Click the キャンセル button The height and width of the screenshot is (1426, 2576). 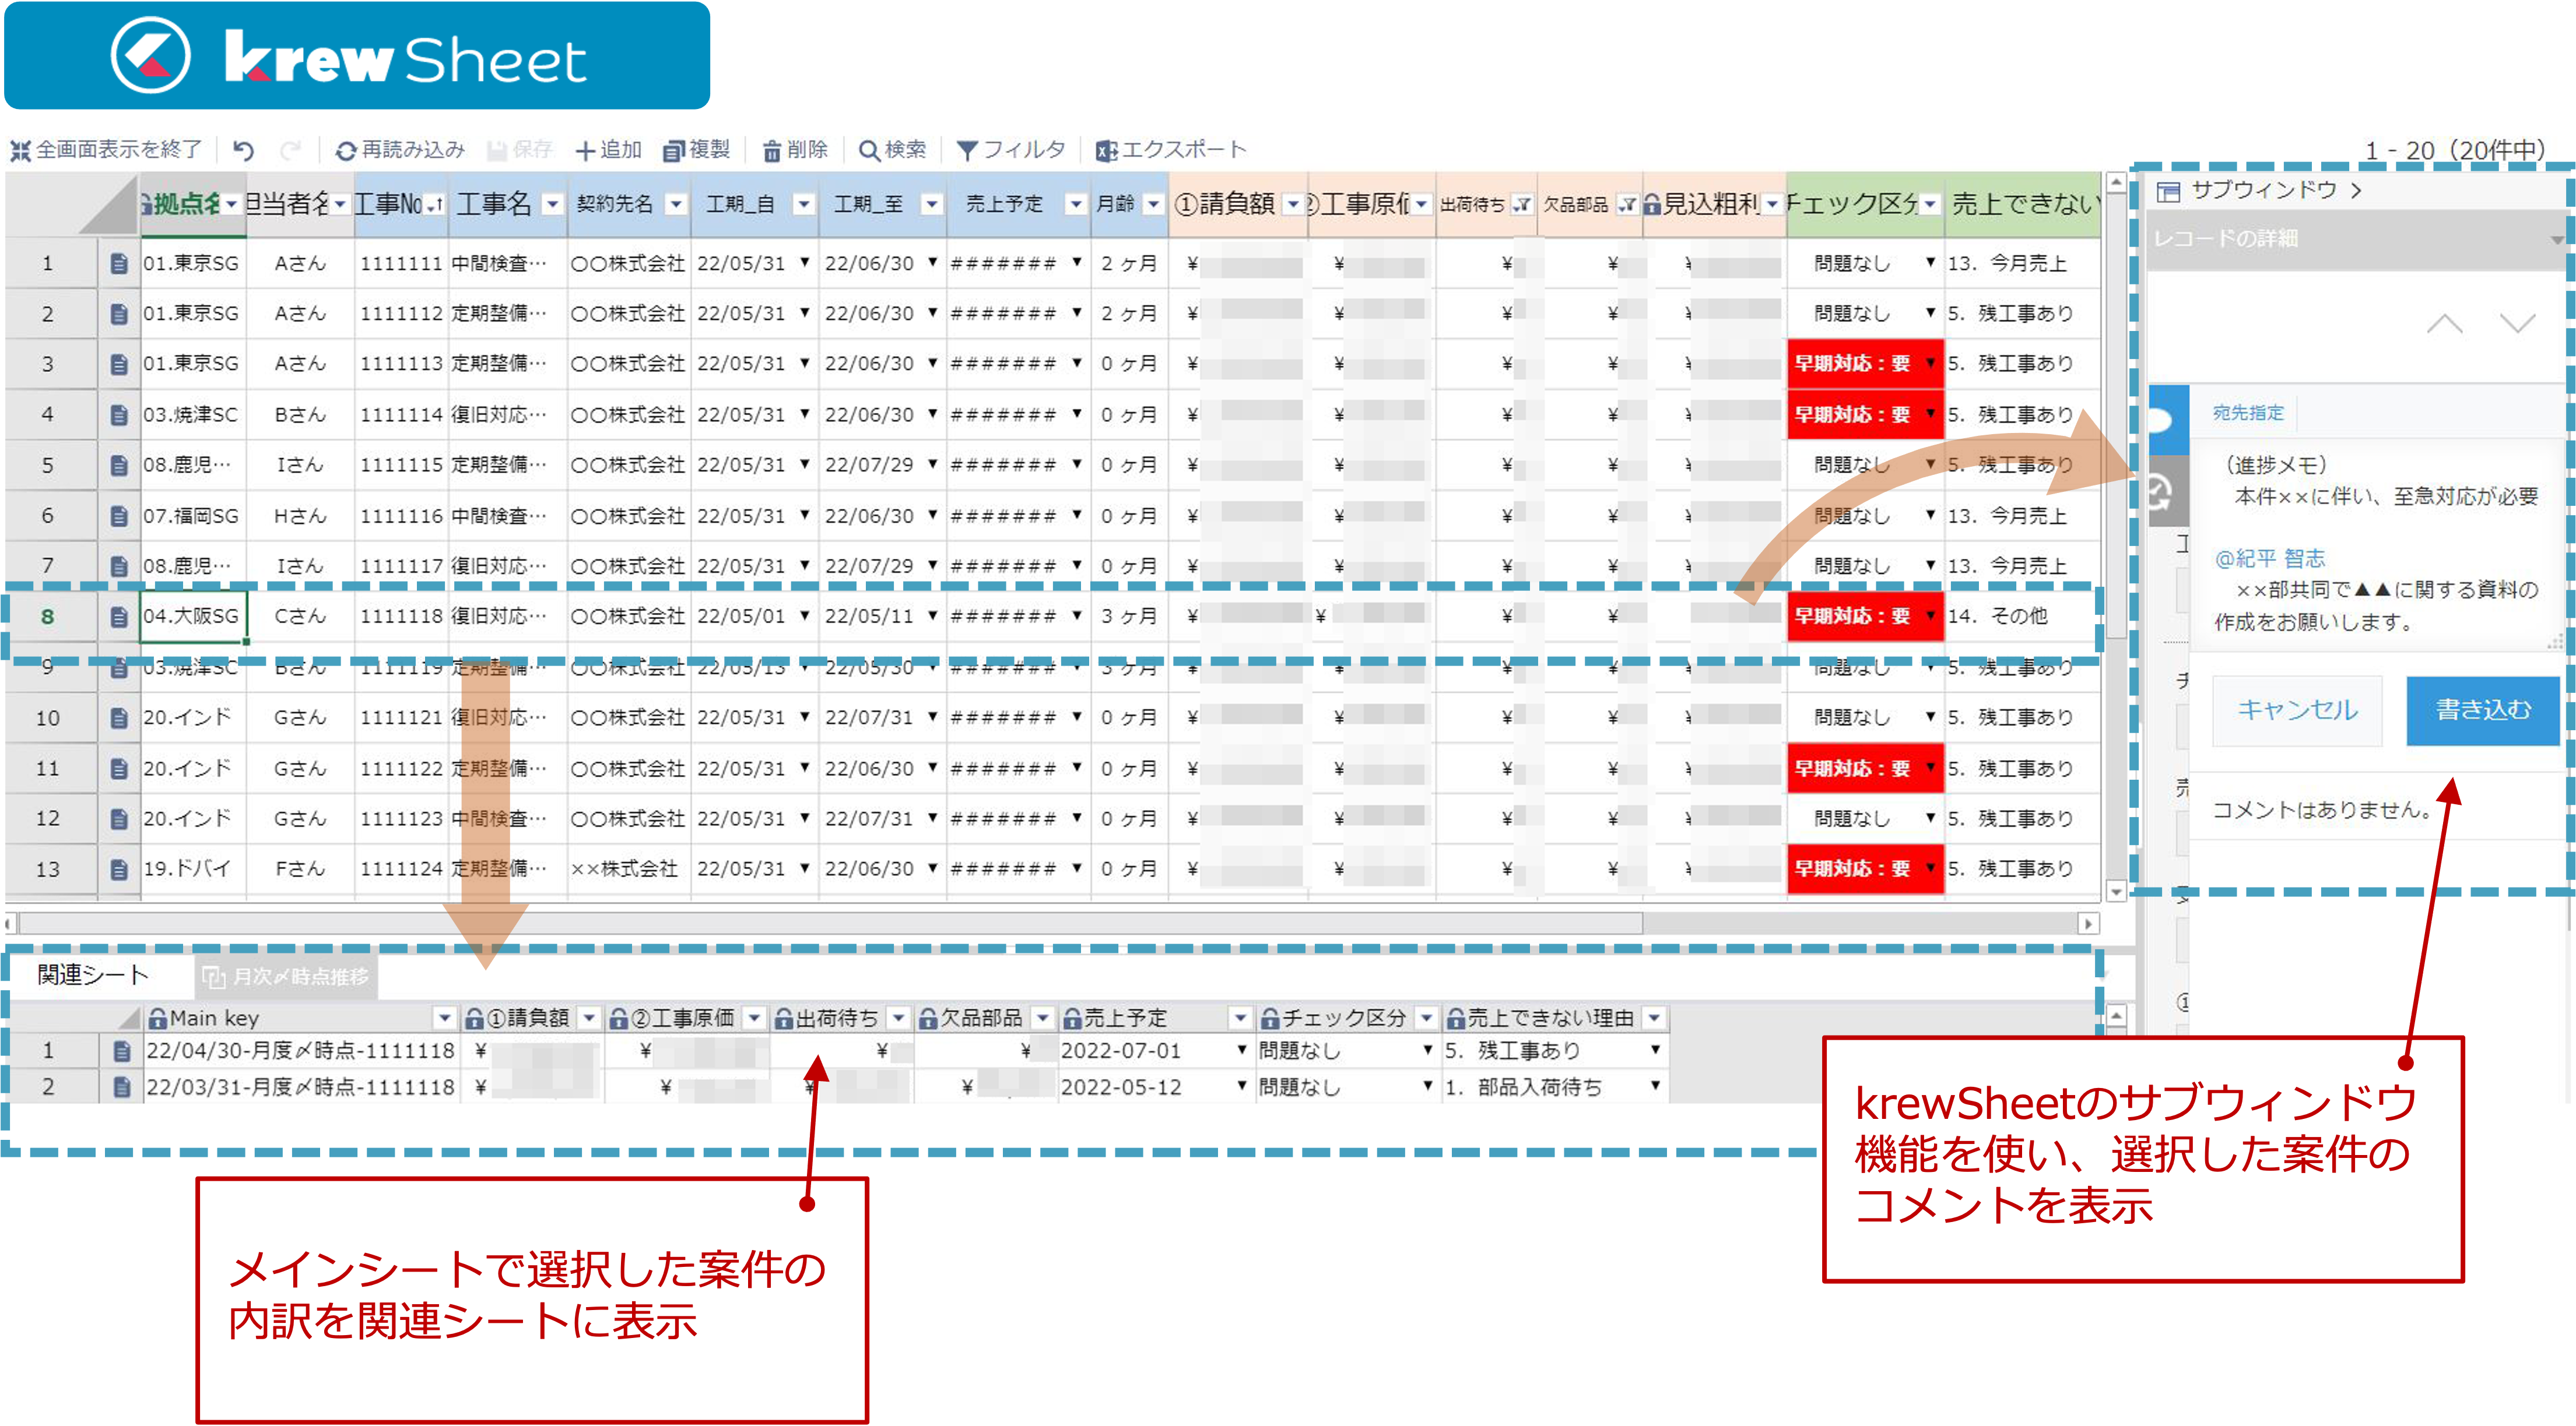(x=2297, y=710)
